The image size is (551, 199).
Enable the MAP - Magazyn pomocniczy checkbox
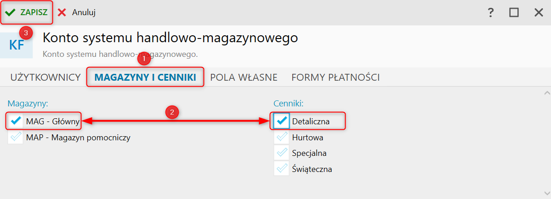coord(16,137)
